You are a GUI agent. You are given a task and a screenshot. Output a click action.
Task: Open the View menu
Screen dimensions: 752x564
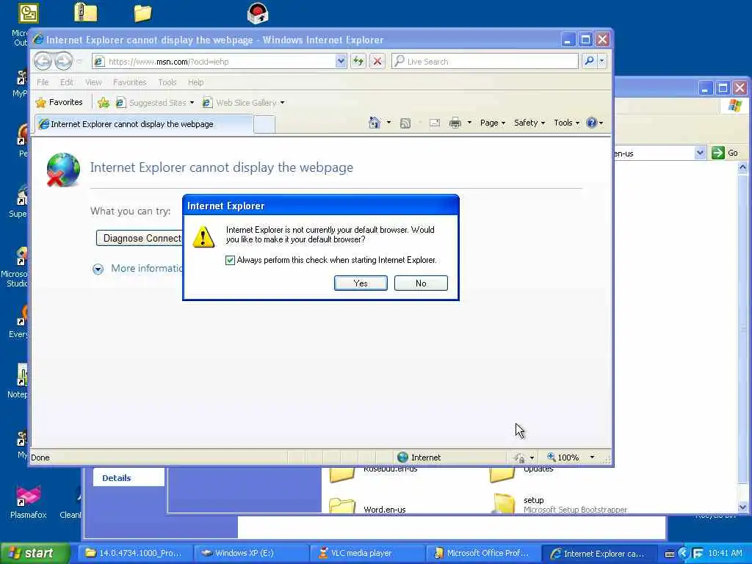[x=93, y=82]
